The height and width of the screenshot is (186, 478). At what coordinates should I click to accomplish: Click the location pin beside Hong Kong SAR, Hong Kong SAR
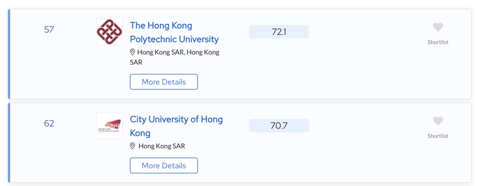coord(133,52)
